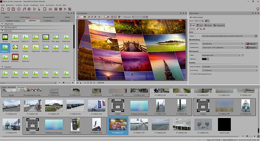
Task: Click play button below Layoutdesigner preview
Action: point(78,83)
